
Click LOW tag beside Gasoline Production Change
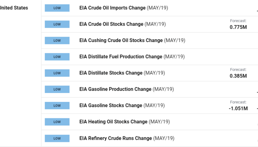tap(57, 89)
